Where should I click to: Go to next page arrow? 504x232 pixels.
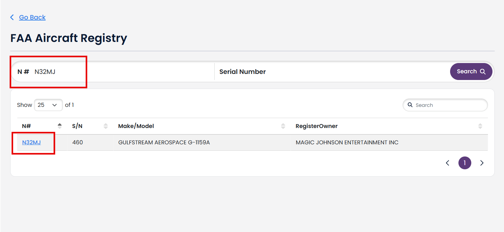click(482, 163)
